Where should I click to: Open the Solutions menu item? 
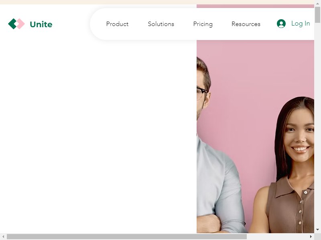coord(161,24)
